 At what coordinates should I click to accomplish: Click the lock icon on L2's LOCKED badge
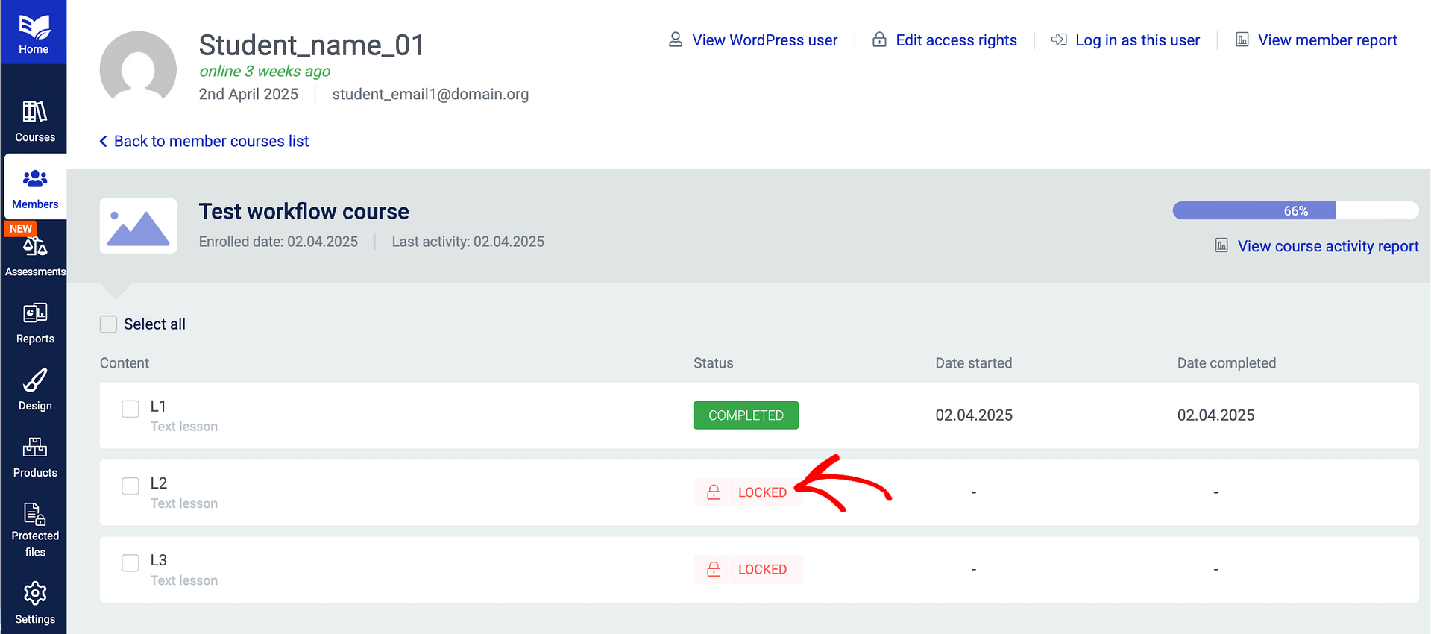tap(713, 492)
